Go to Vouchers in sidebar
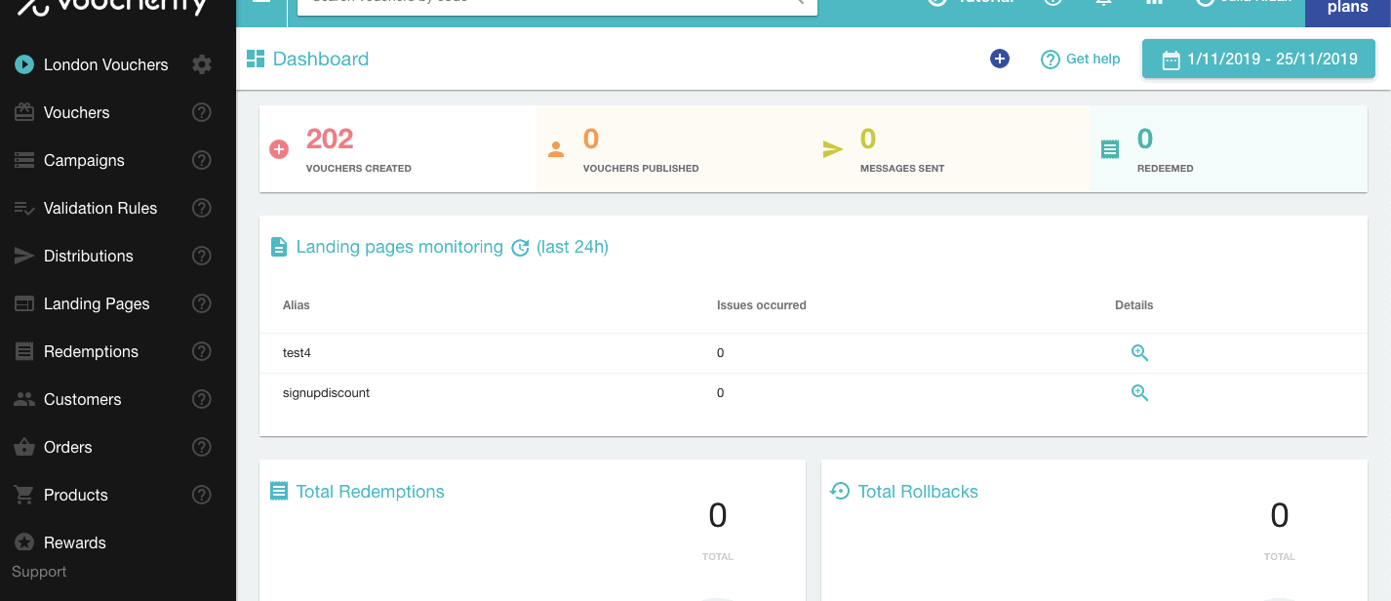Image resolution: width=1391 pixels, height=601 pixels. click(76, 112)
